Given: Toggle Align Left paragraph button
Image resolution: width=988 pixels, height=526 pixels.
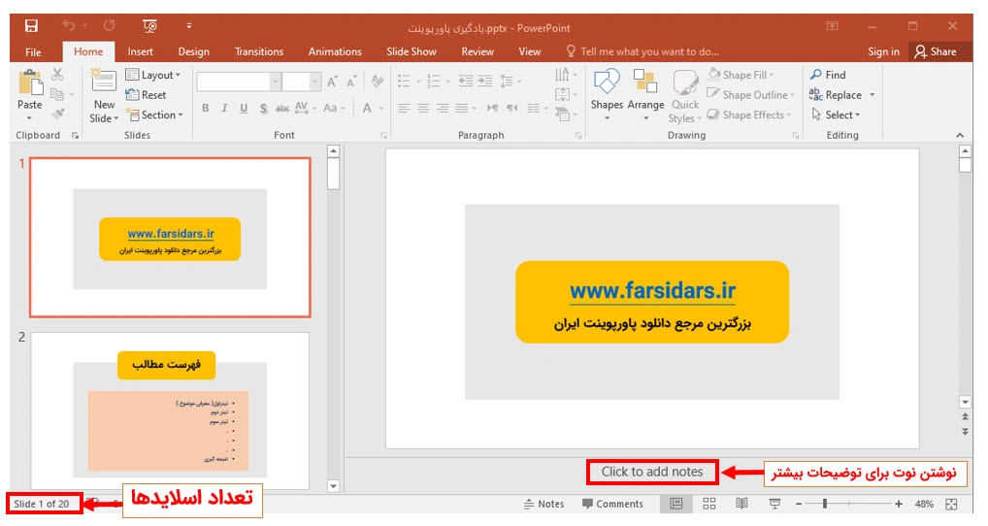Looking at the screenshot, I should point(404,109).
